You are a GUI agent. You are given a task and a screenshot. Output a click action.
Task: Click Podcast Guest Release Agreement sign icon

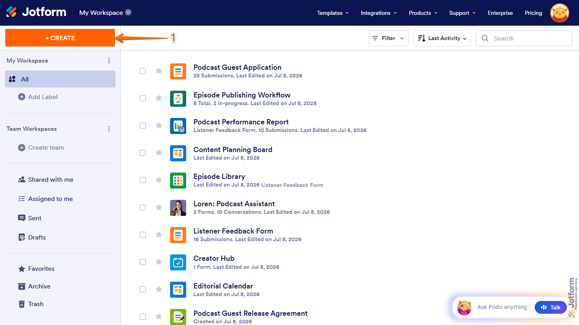[178, 317]
